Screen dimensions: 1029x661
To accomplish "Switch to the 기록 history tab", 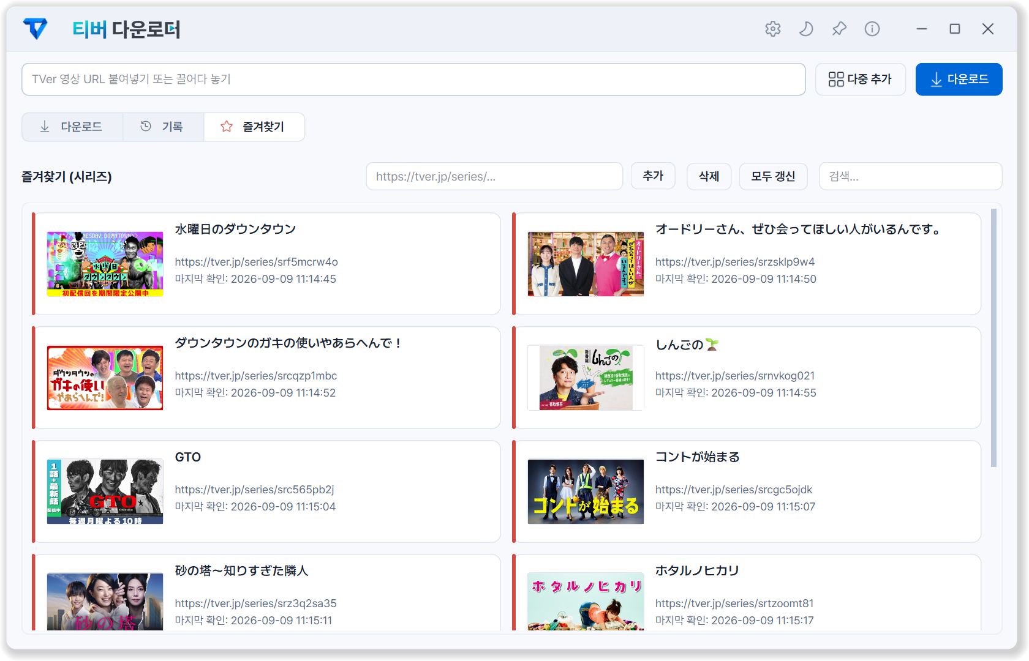I will tap(163, 127).
